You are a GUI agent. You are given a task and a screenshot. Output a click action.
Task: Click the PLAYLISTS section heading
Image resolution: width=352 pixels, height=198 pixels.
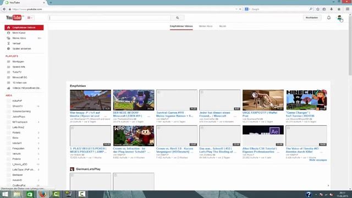point(12,56)
